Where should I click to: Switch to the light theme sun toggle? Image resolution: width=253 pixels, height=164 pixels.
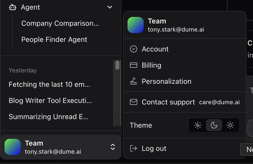pos(230,125)
